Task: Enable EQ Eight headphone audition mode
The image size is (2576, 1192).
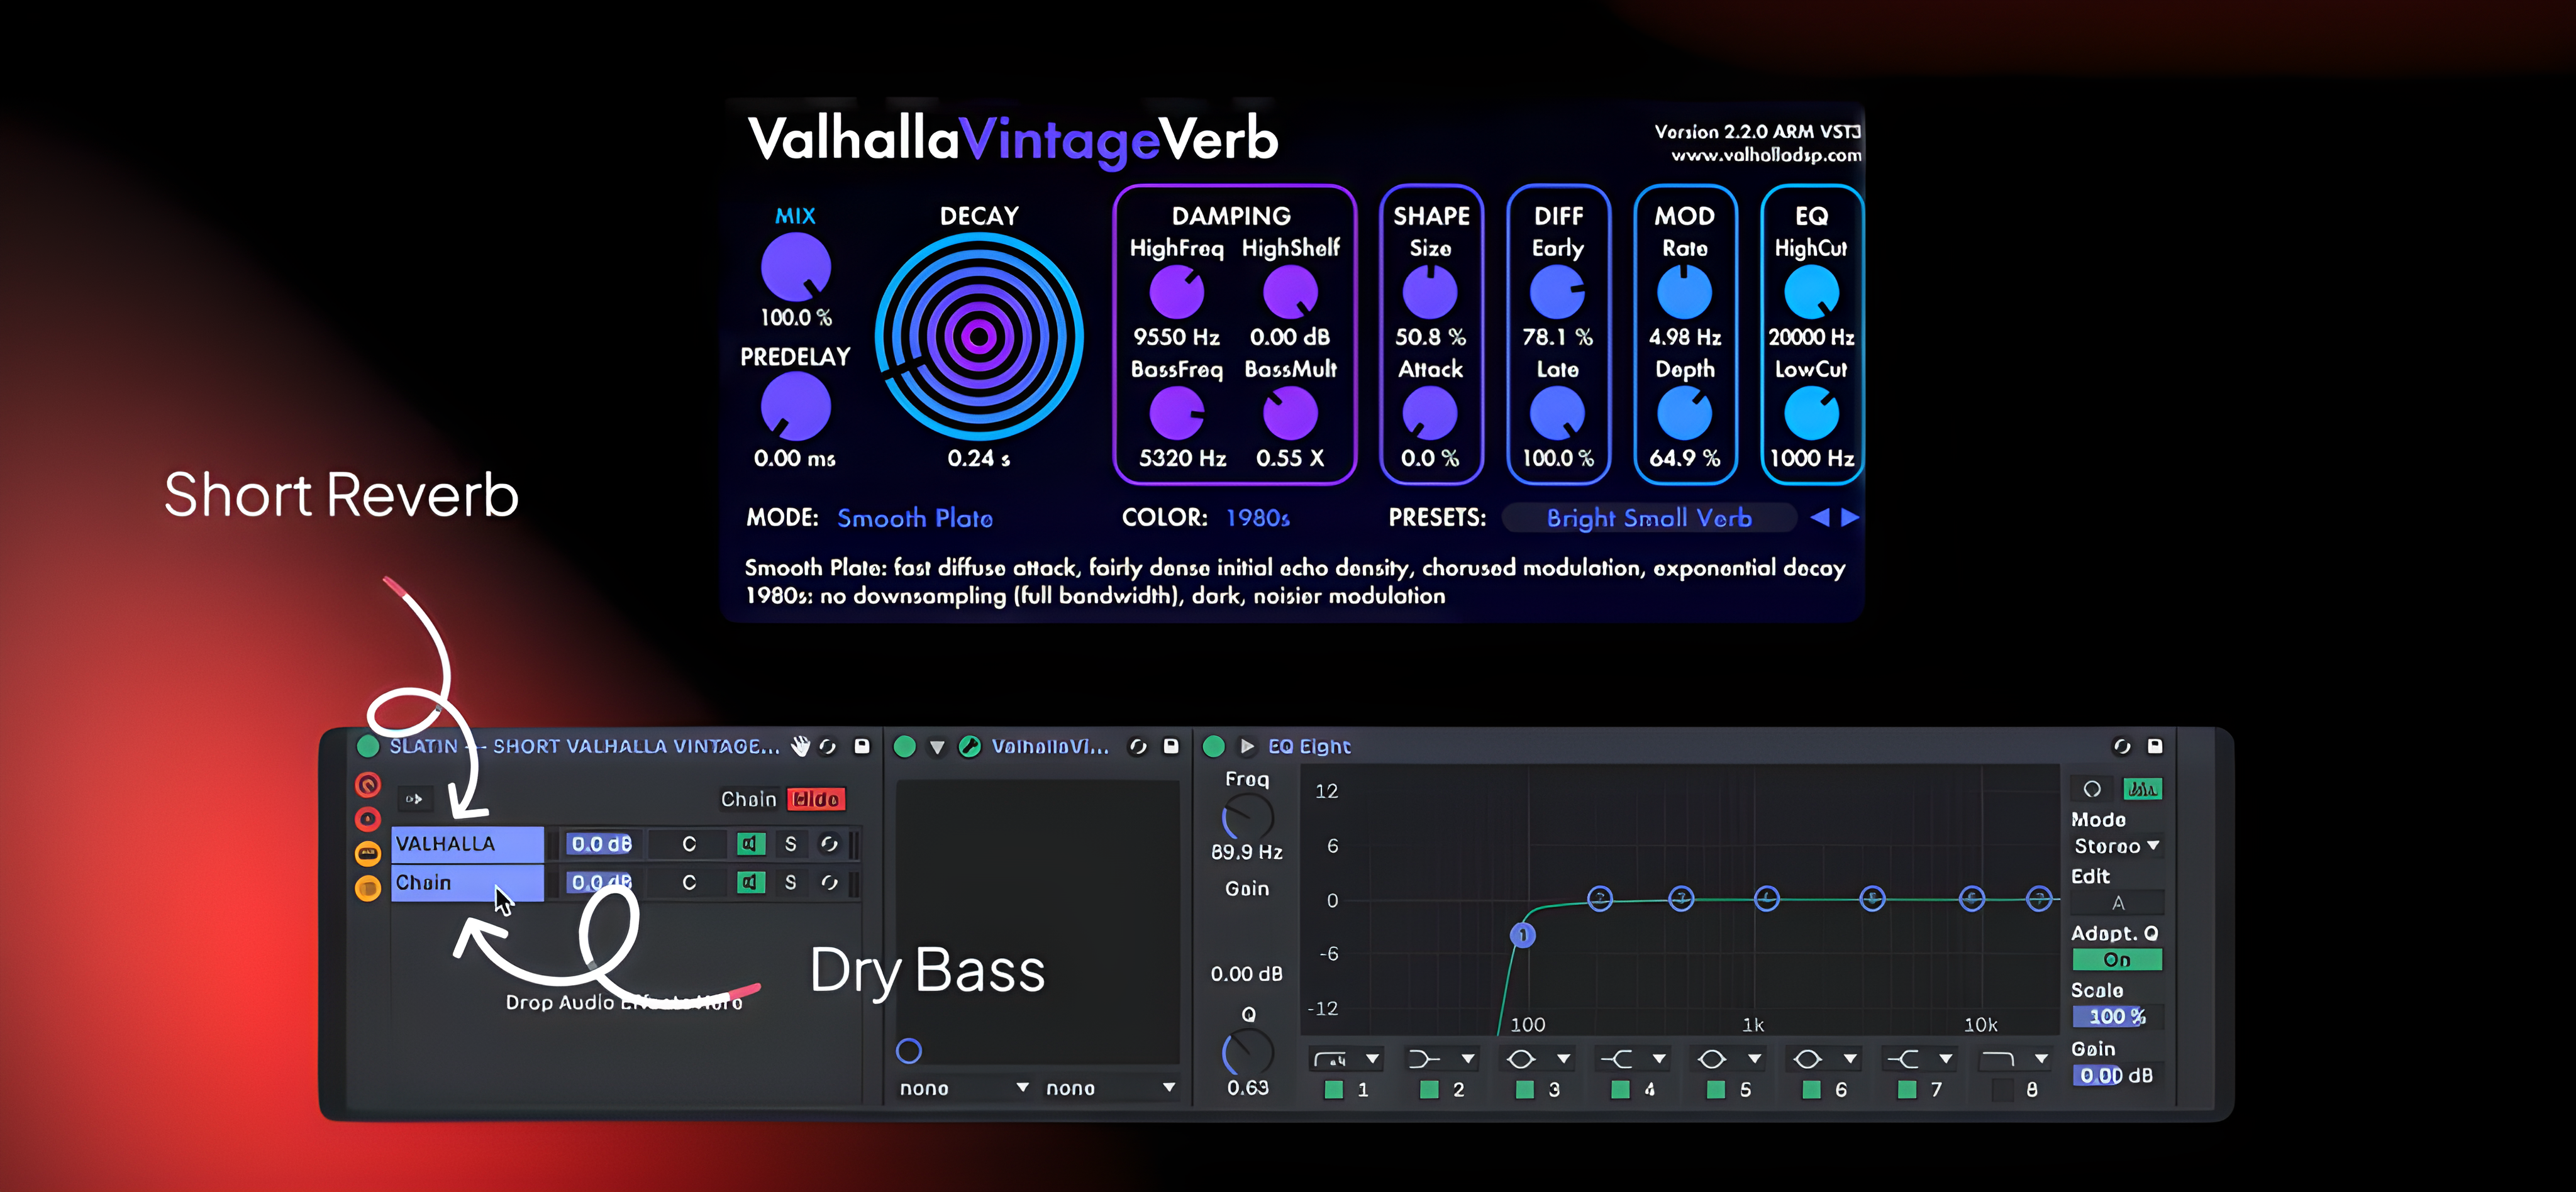Action: pos(2092,789)
